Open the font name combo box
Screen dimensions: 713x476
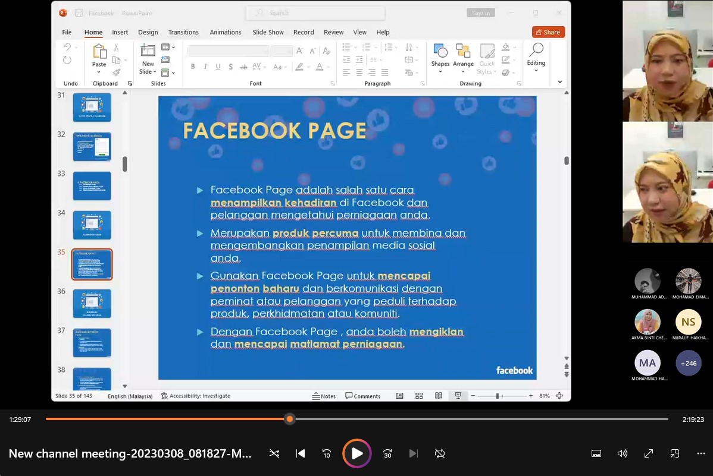coord(229,51)
